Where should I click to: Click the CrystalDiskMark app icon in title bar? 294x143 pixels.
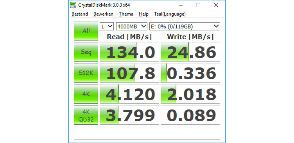tap(73, 5)
